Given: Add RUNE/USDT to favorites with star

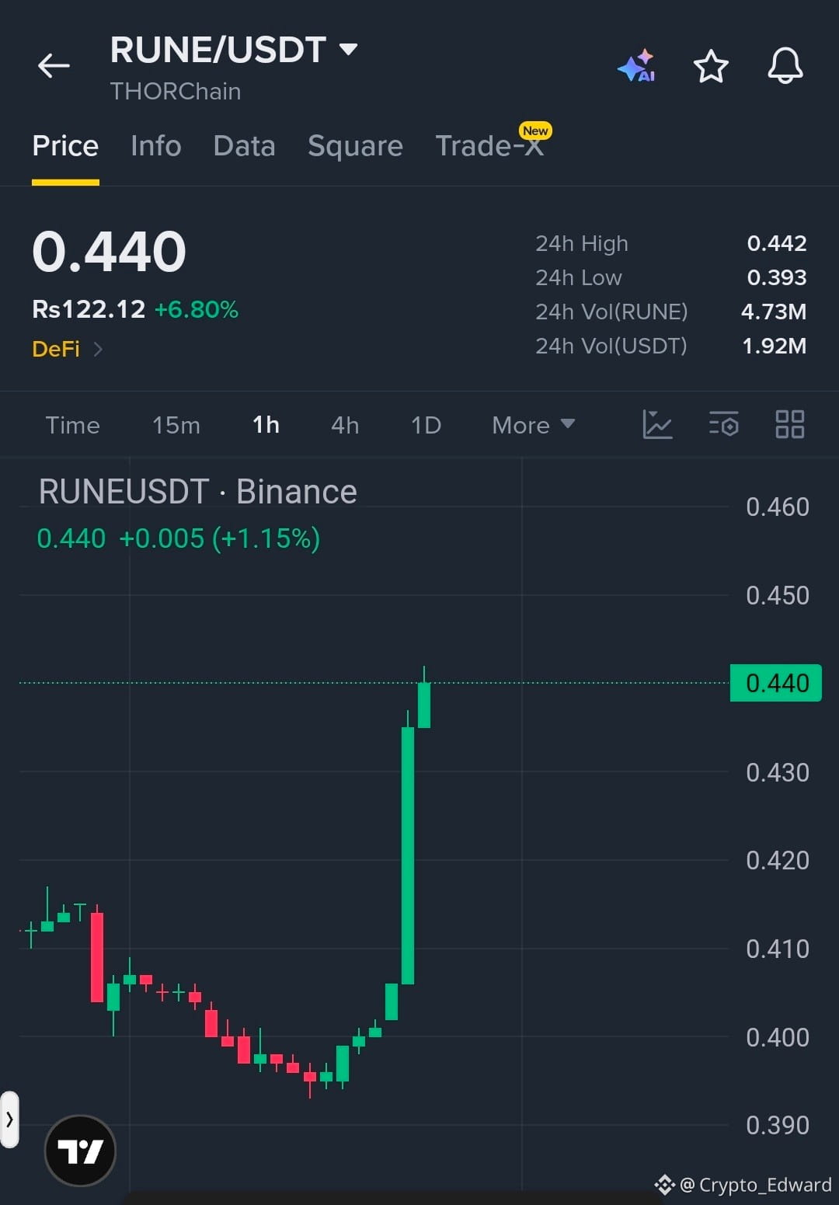Looking at the screenshot, I should point(711,66).
